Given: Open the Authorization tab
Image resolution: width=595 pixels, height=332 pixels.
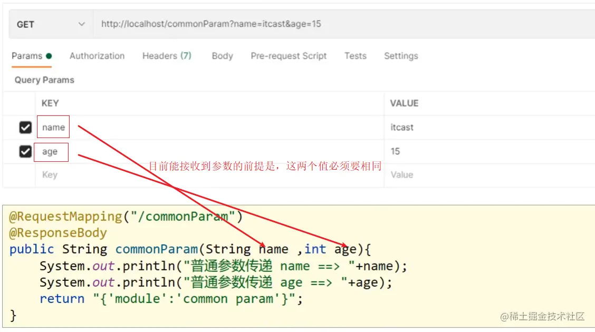Looking at the screenshot, I should click(97, 56).
